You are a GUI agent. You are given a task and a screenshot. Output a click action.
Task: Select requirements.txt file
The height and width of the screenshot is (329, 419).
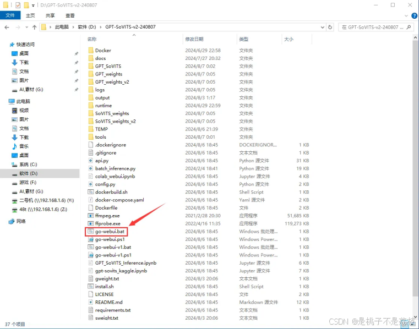[113, 310]
